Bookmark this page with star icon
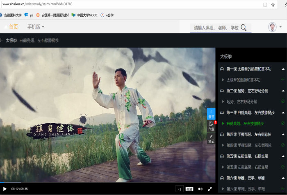The height and width of the screenshot is (195, 287). (273, 4)
